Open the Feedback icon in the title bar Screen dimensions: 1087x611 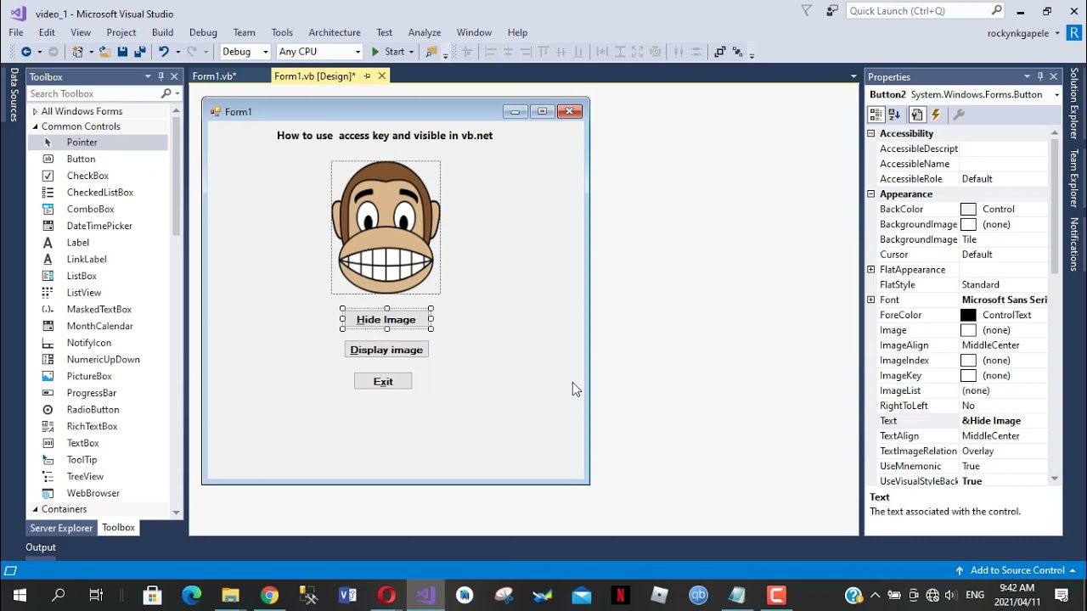pyautogui.click(x=832, y=11)
